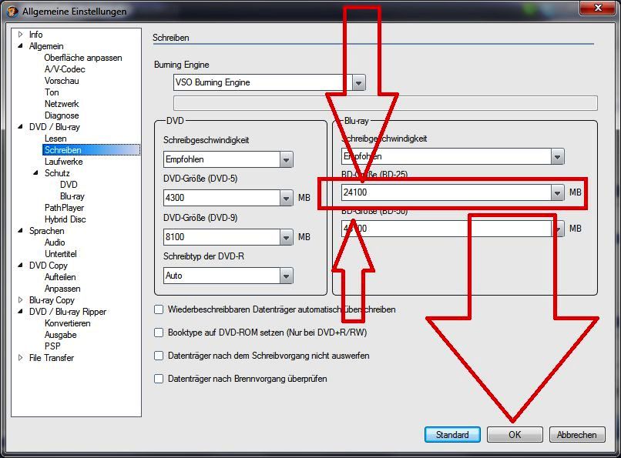Select Hybrid Disc in tree
Image resolution: width=621 pixels, height=458 pixels.
[x=65, y=219]
